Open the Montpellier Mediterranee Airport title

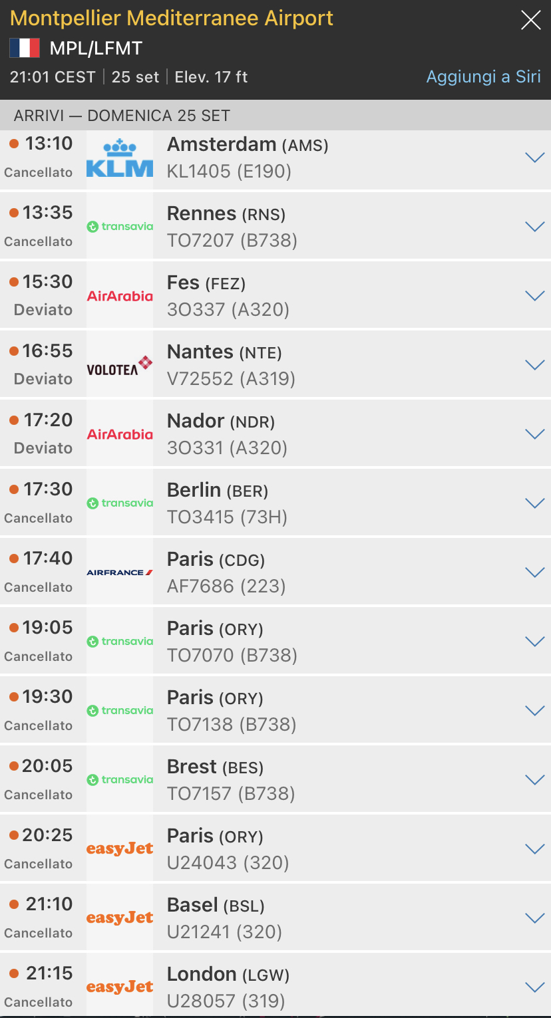tap(172, 18)
